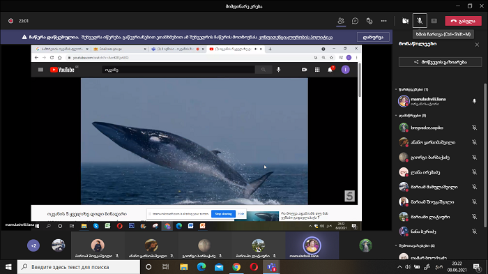This screenshot has height=274, width=488.
Task: Select participant bregvadze.sopiko in the list
Action: point(439,128)
